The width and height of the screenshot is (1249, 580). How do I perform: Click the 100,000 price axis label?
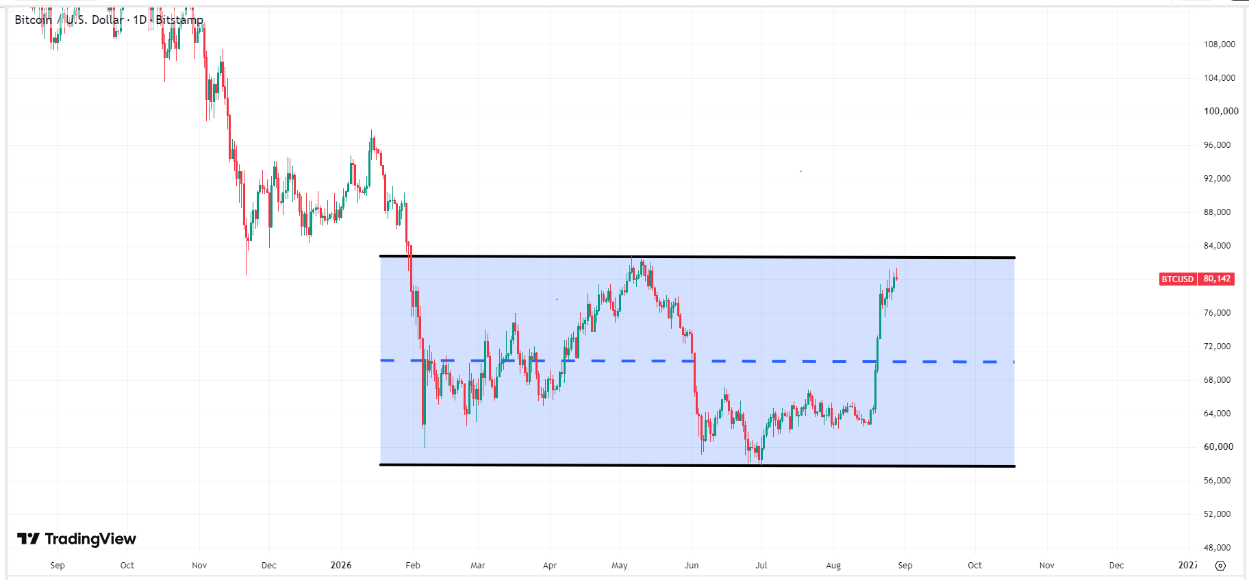[x=1221, y=111]
